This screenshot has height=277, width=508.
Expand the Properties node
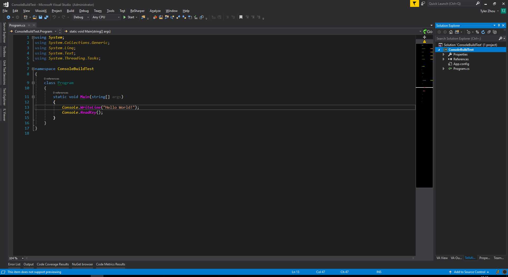click(x=444, y=54)
